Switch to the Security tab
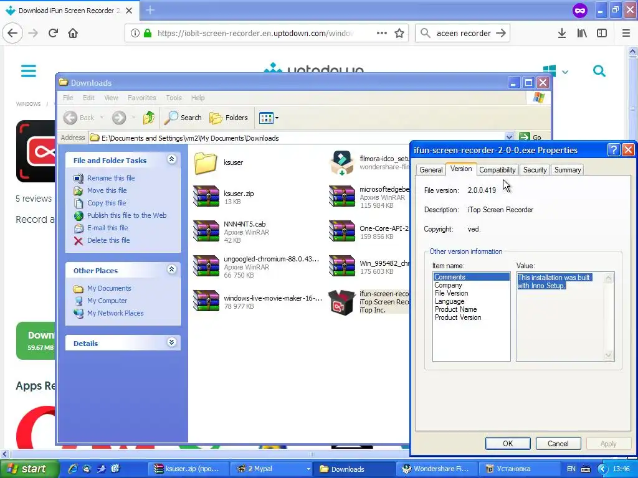The height and width of the screenshot is (478, 638). pos(535,170)
